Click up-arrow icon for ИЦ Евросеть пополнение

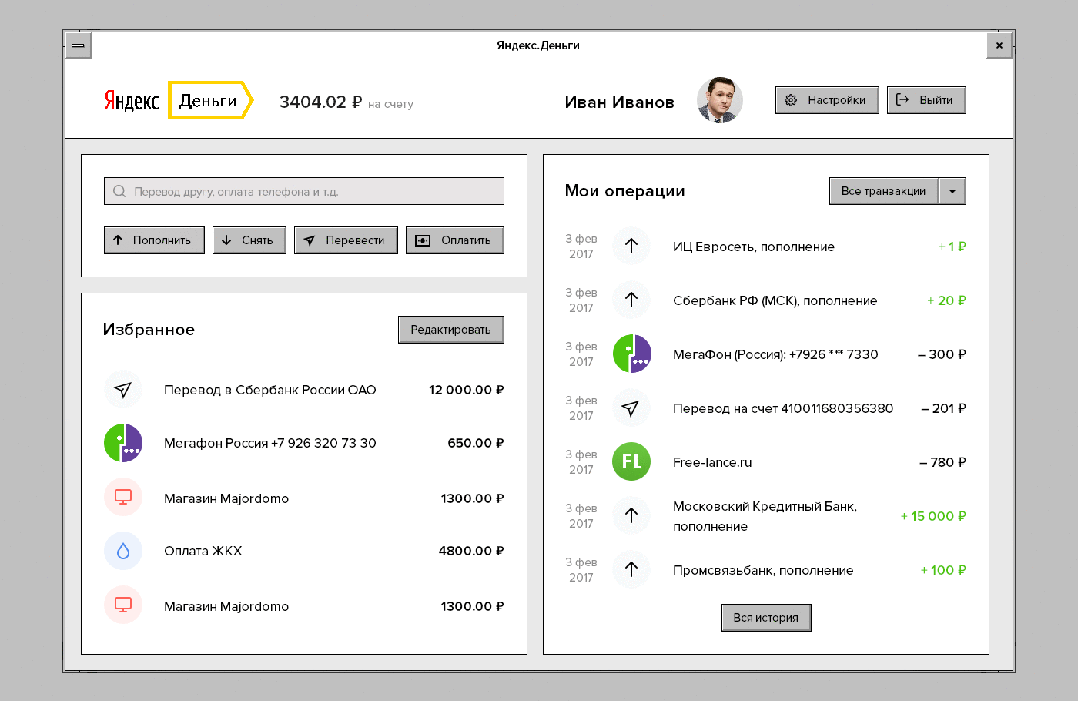[631, 246]
